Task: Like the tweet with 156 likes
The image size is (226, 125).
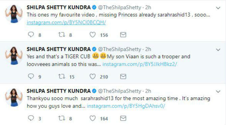Action: pyautogui.click(x=92, y=35)
